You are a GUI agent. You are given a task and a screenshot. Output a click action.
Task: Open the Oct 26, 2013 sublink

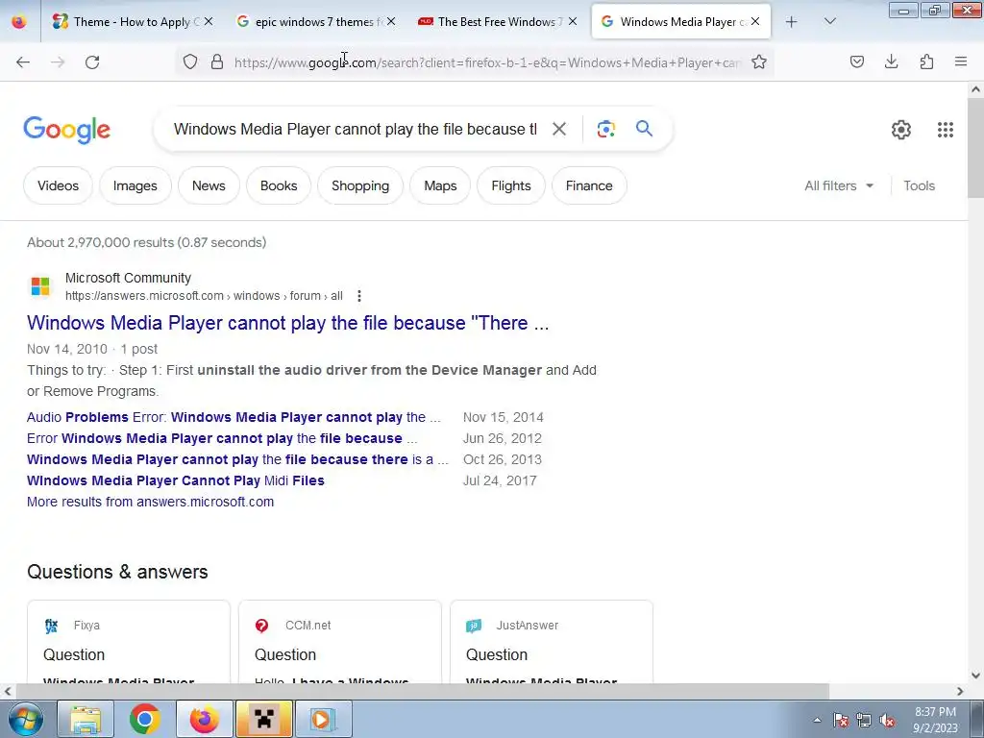coord(237,459)
